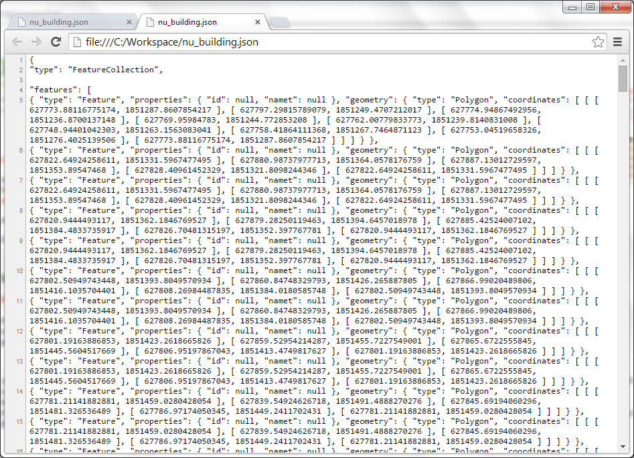Switch to the first nu_building.json tab
The width and height of the screenshot is (634, 458).
(73, 22)
